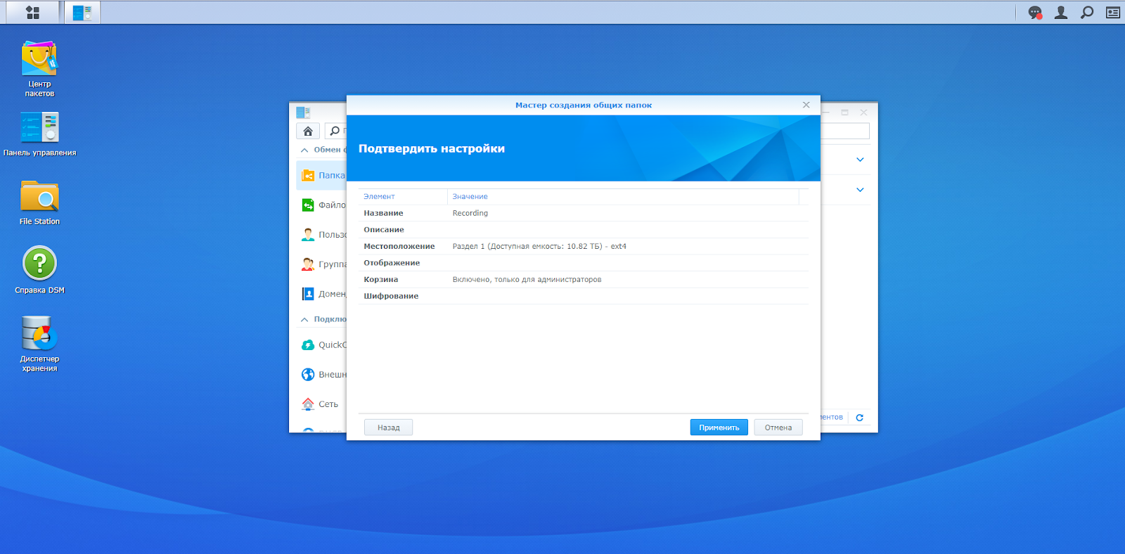Select group icon in Control Panel sidebar
The height and width of the screenshot is (554, 1125).
(308, 264)
